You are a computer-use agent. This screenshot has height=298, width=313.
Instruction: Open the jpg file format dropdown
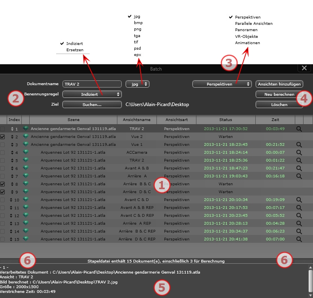coord(137,84)
